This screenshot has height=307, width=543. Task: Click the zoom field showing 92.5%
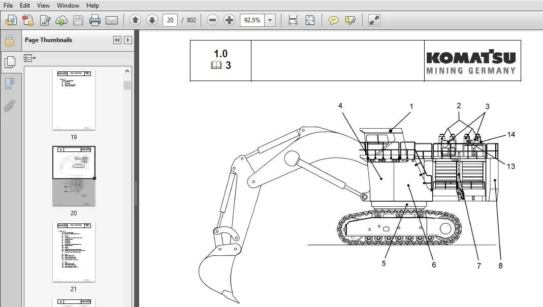pos(252,20)
